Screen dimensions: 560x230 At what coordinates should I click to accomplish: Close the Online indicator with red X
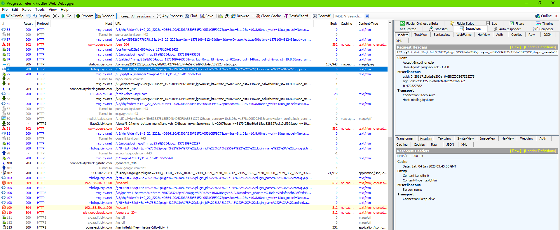coord(556,16)
